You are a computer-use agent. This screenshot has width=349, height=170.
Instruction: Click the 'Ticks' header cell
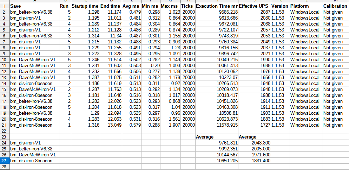click(x=188, y=6)
